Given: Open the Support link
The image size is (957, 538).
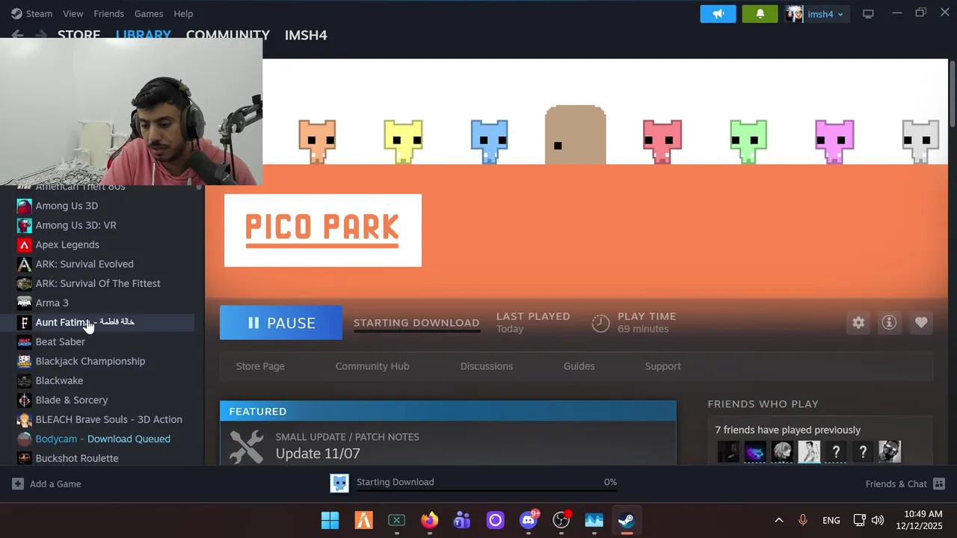Looking at the screenshot, I should 663,366.
